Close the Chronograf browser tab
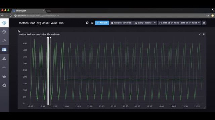 [44, 11]
